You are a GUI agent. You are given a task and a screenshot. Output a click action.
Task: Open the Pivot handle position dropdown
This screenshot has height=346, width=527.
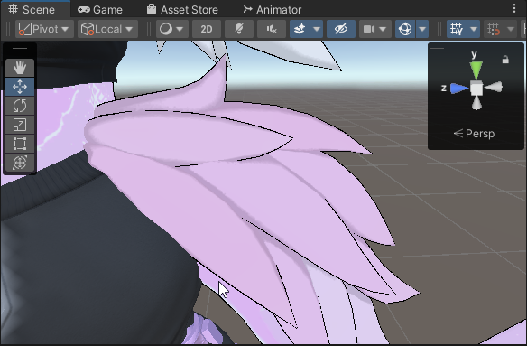point(44,29)
